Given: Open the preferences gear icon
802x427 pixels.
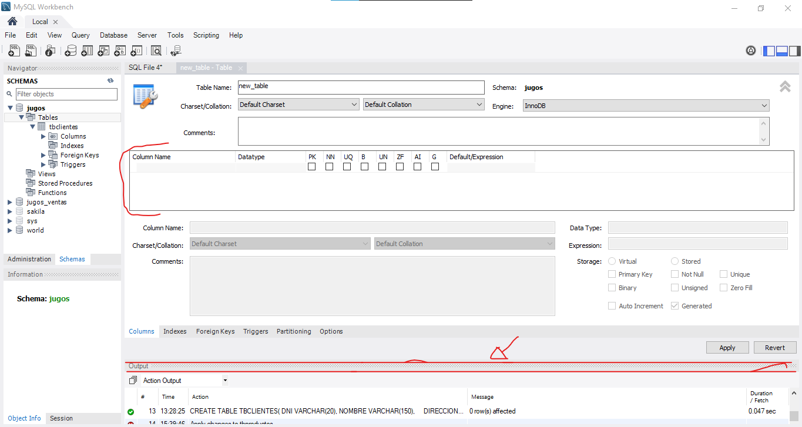Looking at the screenshot, I should click(751, 51).
